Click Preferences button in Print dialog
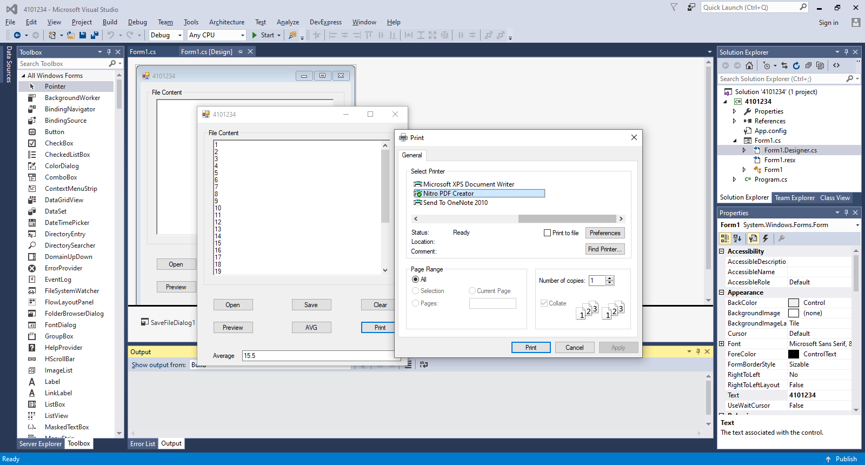865x465 pixels. tap(605, 233)
